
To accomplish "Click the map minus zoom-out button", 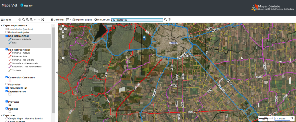I will click(x=63, y=58).
